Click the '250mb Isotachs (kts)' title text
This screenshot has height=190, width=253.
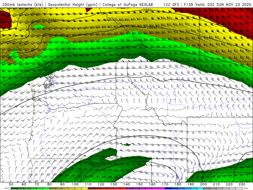(x=23, y=5)
